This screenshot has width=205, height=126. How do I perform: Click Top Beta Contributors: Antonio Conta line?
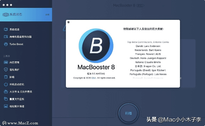pyautogui.click(x=148, y=42)
